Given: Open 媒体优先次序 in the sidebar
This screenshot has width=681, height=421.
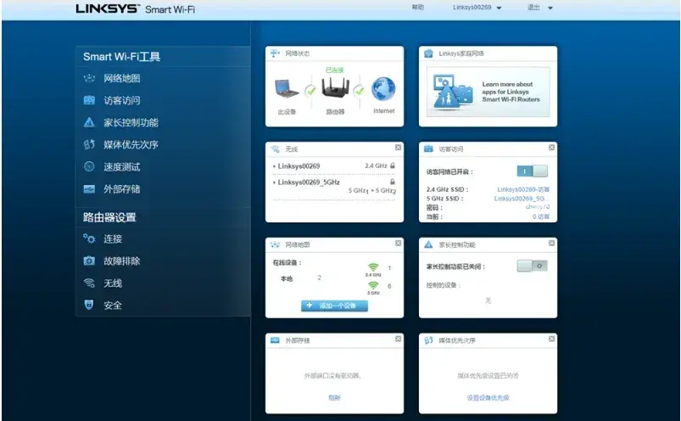Looking at the screenshot, I should pyautogui.click(x=131, y=145).
